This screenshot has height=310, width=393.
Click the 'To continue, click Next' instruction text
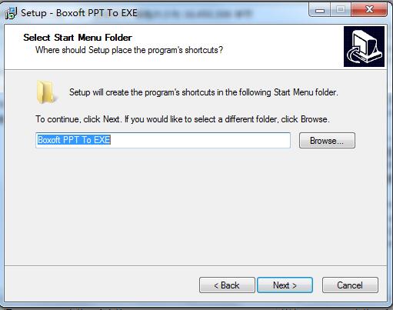tap(182, 119)
